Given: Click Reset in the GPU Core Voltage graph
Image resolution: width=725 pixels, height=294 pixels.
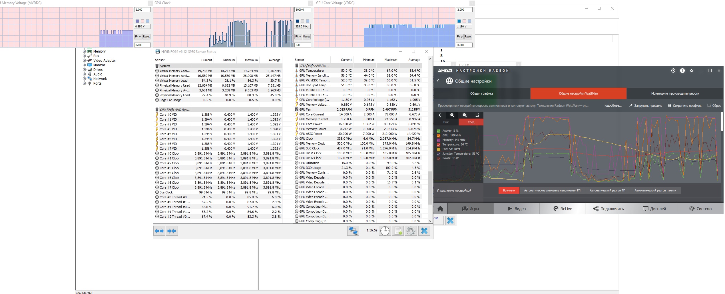Looking at the screenshot, I should [x=468, y=37].
